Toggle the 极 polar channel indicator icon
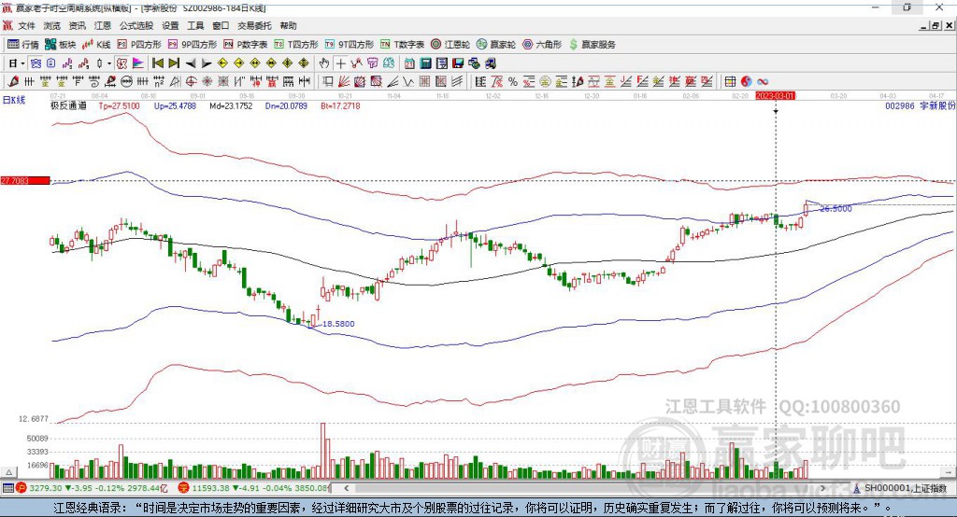The image size is (957, 517). (122, 63)
